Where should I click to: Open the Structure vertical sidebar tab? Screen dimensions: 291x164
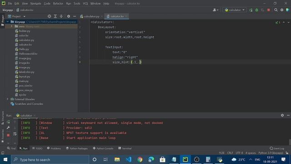pos(2,118)
